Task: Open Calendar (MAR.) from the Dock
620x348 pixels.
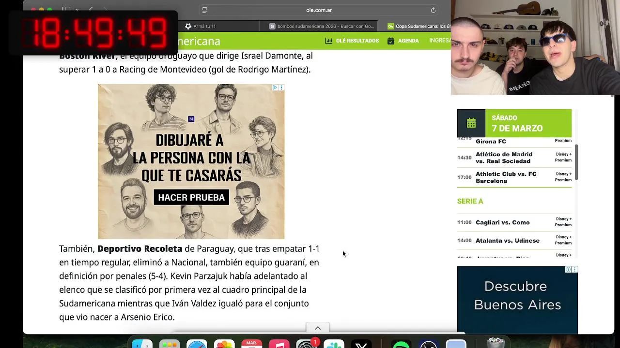Action: (251, 344)
